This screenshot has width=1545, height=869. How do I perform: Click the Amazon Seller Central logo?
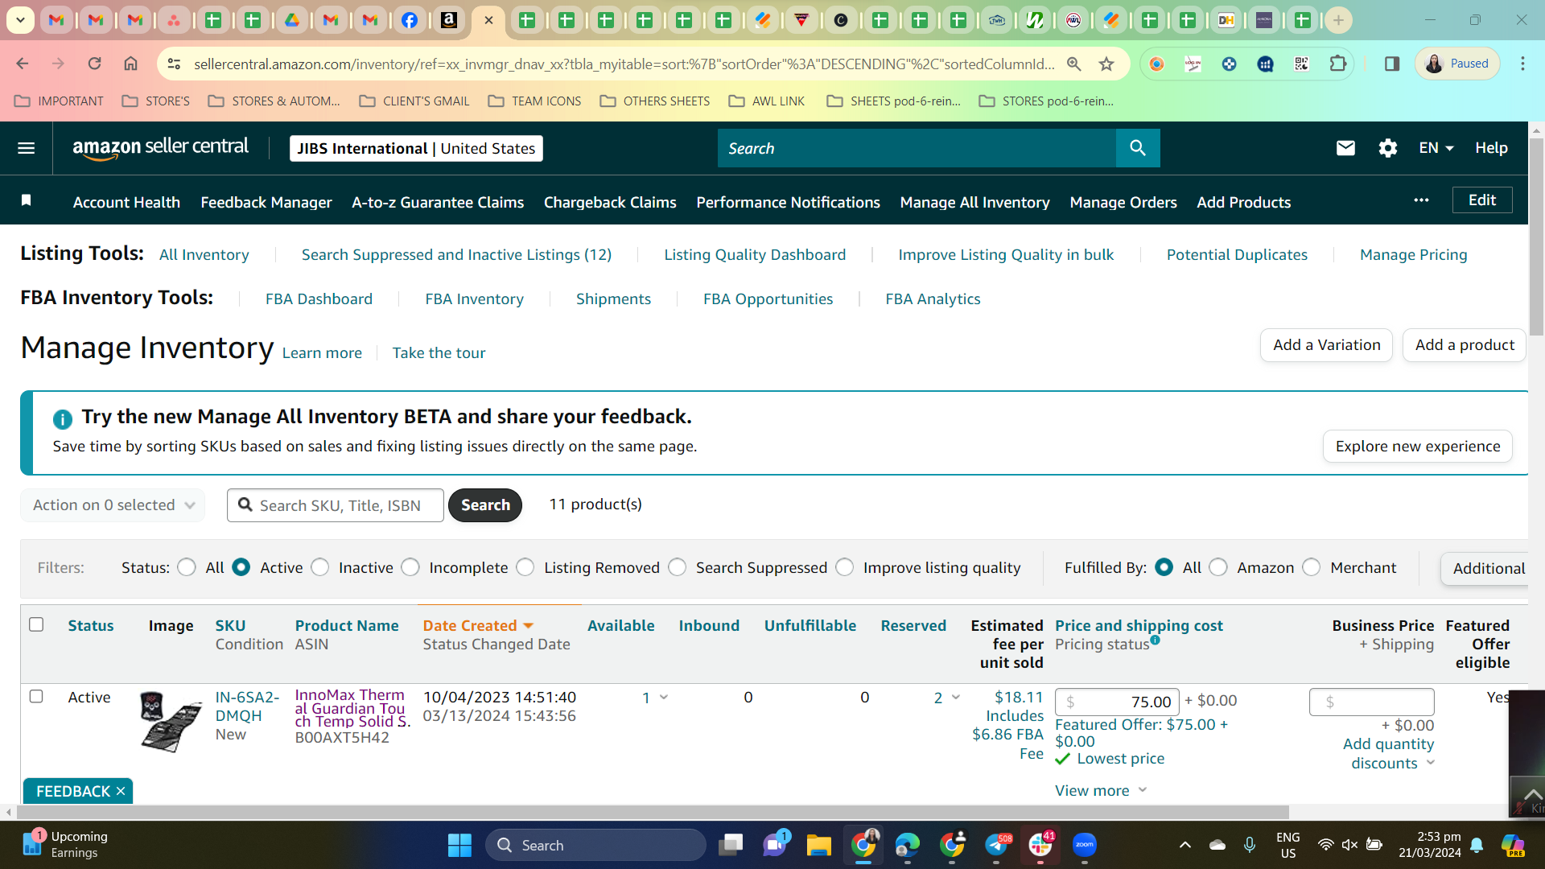coord(160,148)
